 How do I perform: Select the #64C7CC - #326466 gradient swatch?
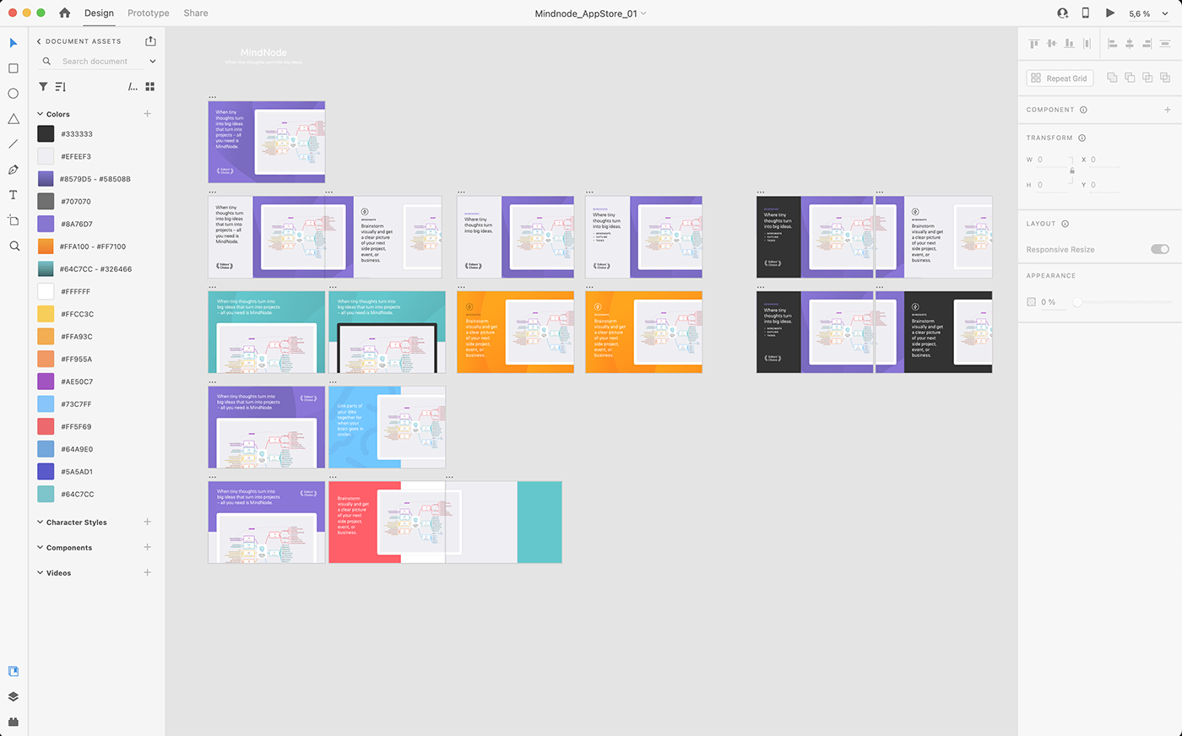point(46,268)
